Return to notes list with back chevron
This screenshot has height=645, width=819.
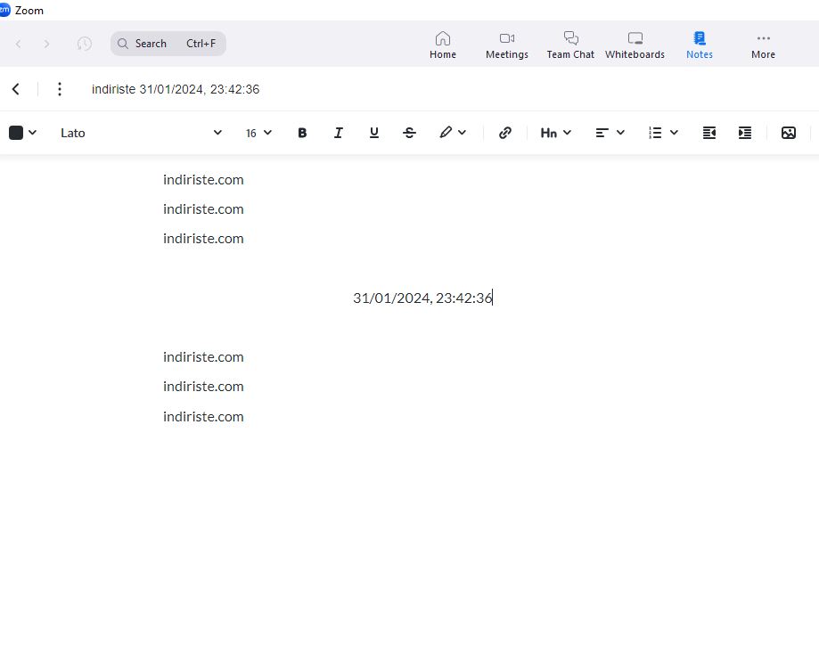tap(16, 89)
